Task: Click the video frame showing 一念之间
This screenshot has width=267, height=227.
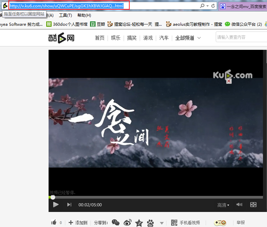Action: 156,123
